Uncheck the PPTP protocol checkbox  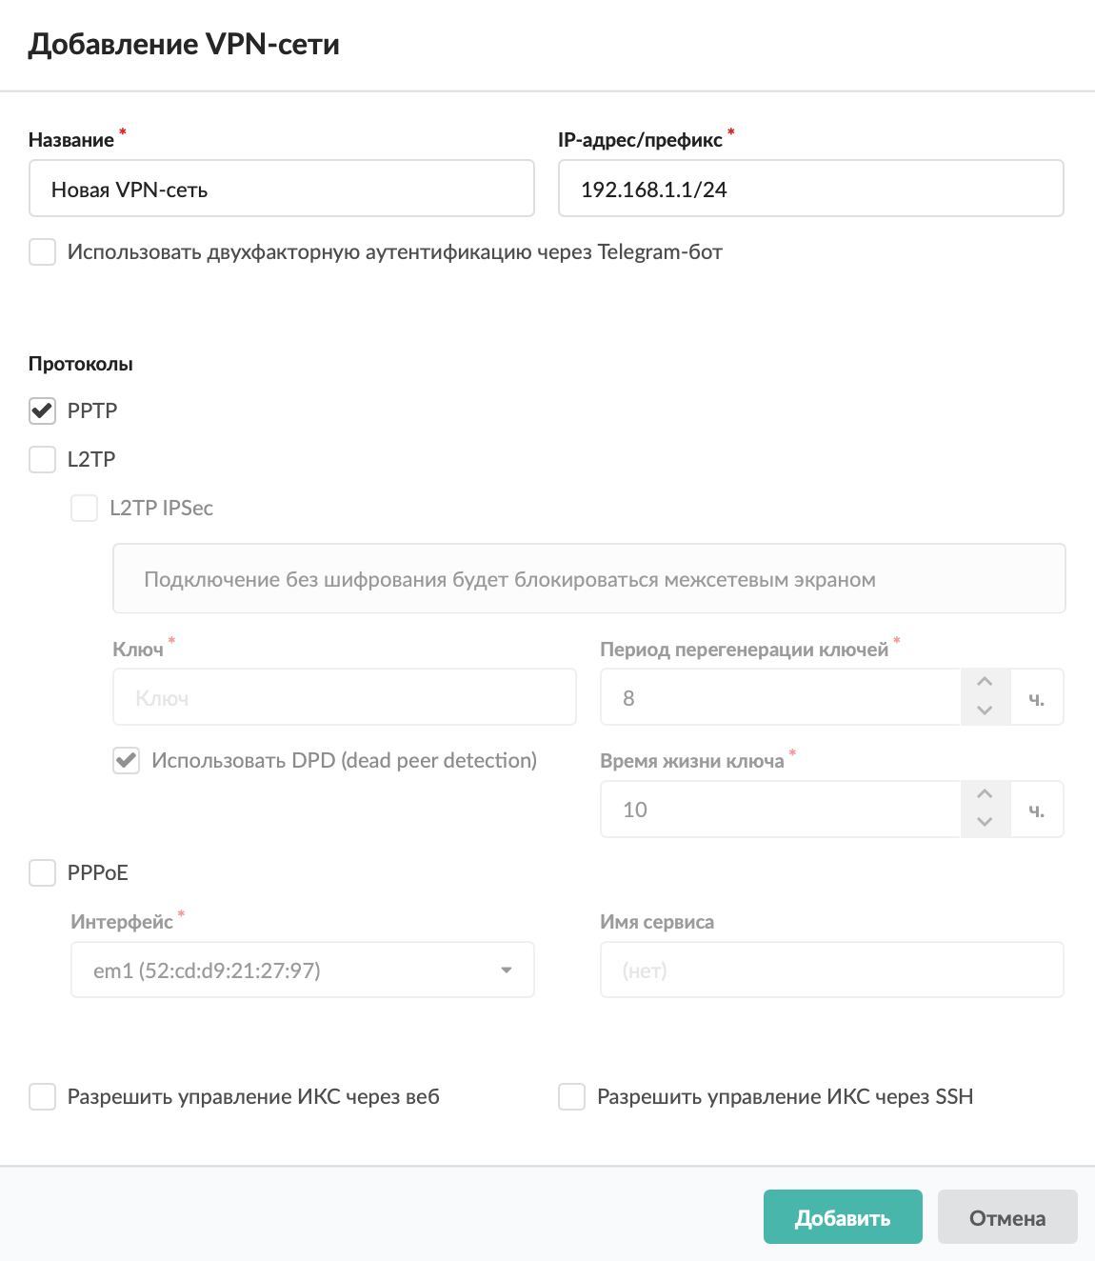click(x=43, y=410)
